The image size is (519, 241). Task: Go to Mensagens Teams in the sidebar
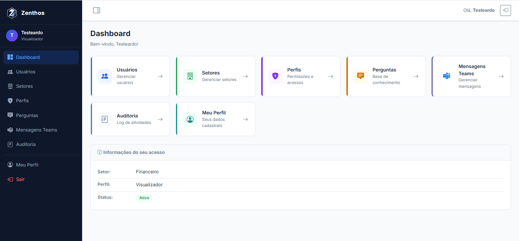tap(41, 130)
